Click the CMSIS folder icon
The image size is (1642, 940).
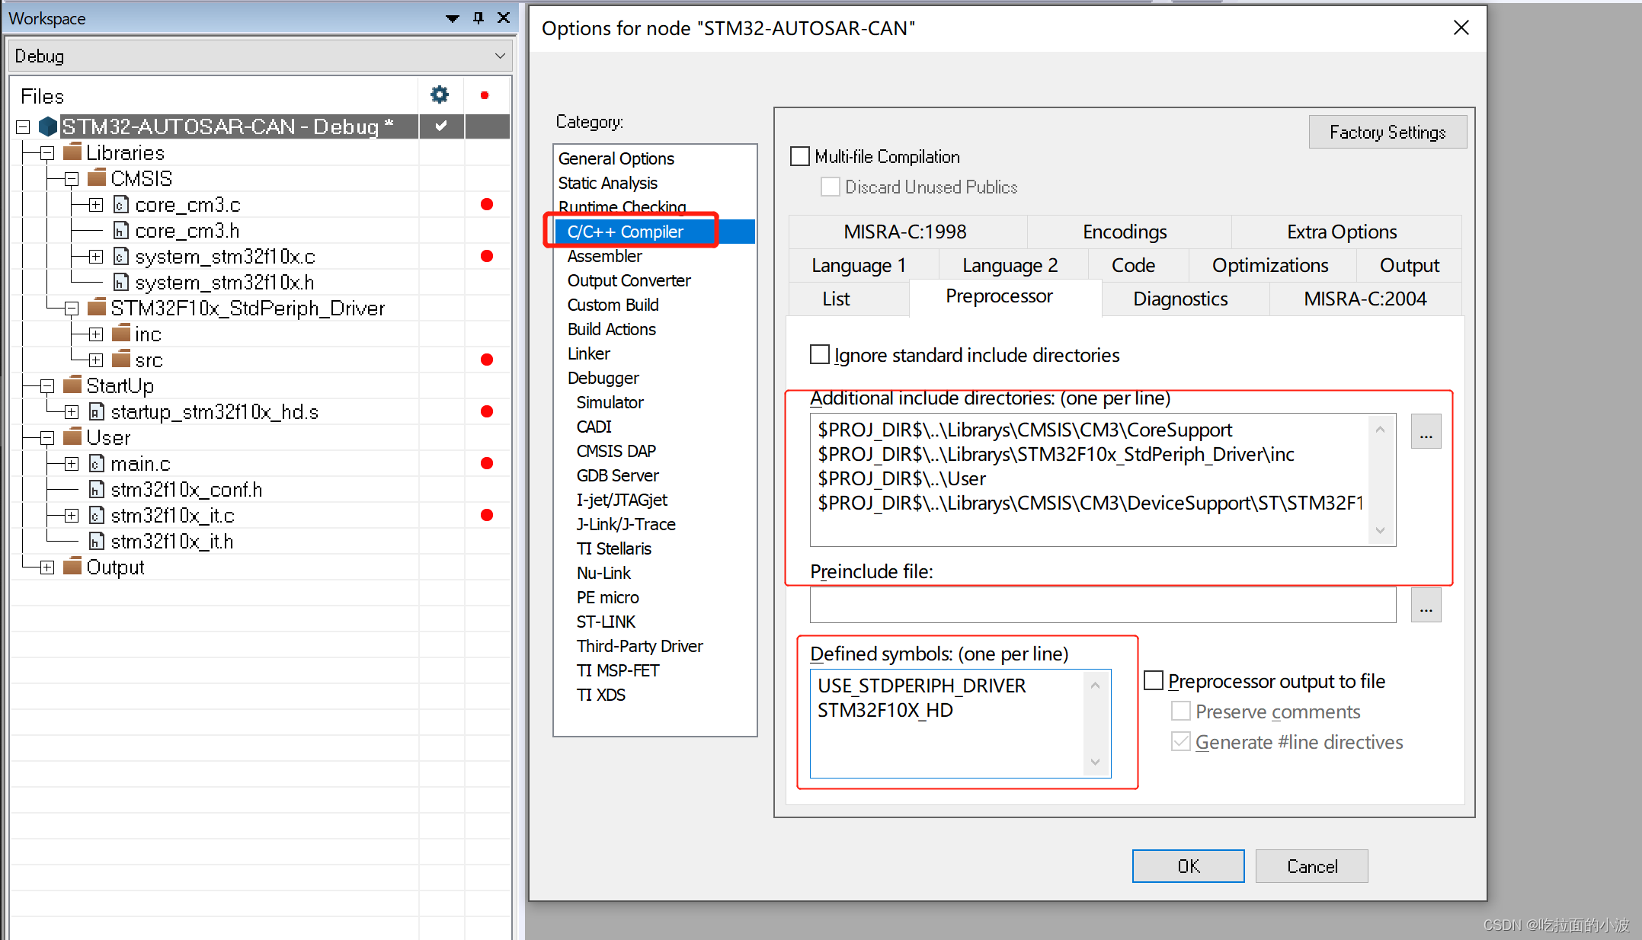tap(97, 178)
